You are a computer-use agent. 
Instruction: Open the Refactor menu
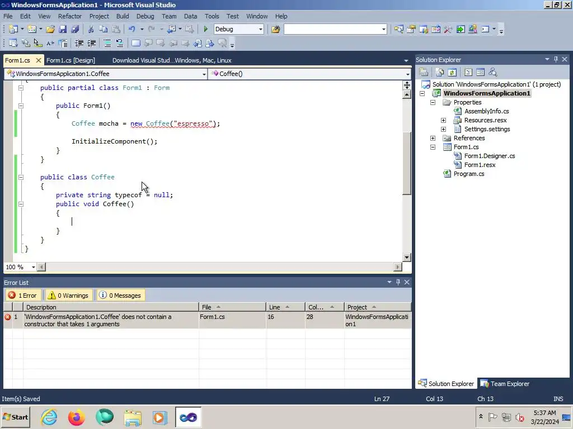coord(70,16)
